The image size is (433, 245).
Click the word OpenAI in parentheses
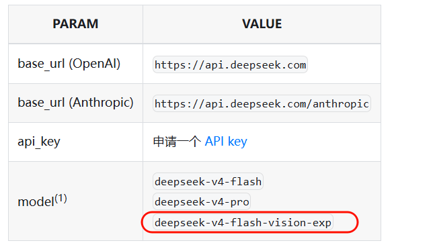(94, 64)
